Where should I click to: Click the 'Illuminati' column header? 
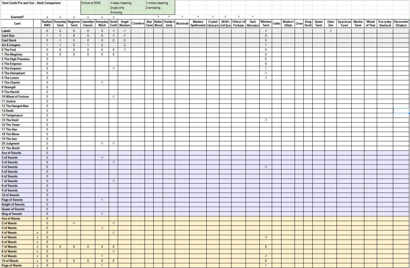point(182,24)
